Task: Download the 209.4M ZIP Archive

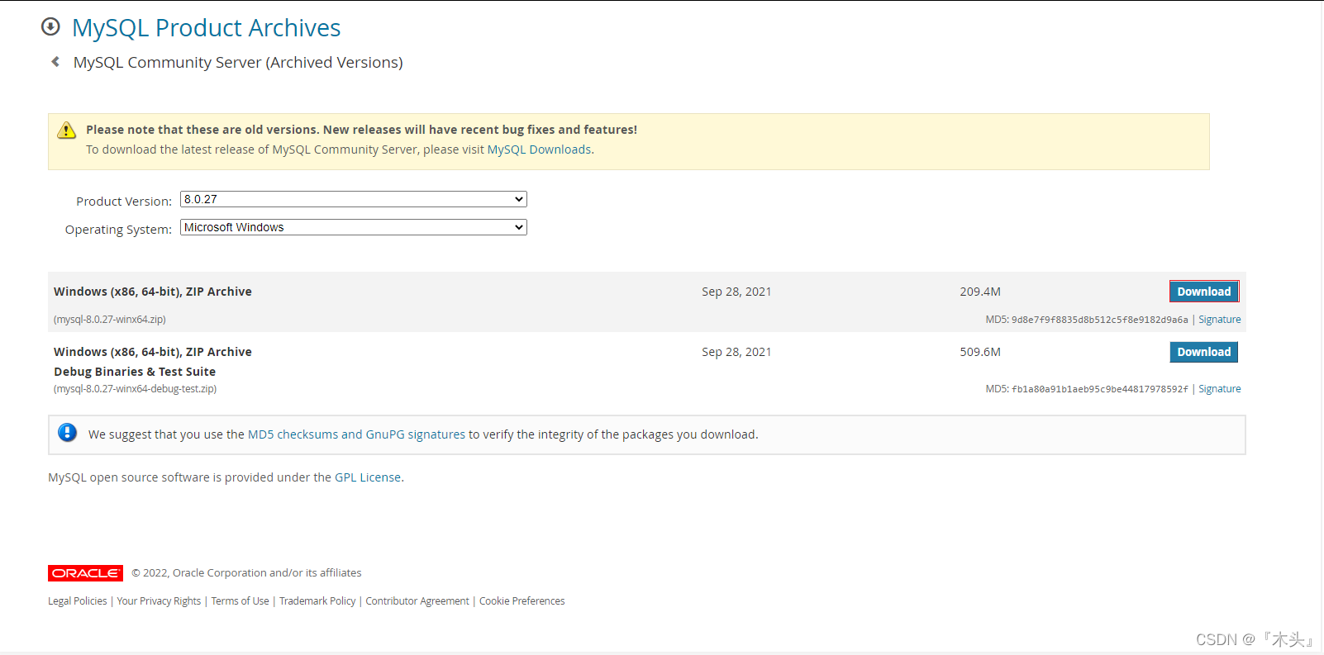Action: [x=1203, y=292]
